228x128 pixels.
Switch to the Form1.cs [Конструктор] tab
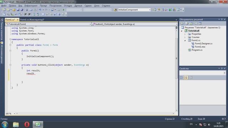tap(32, 20)
